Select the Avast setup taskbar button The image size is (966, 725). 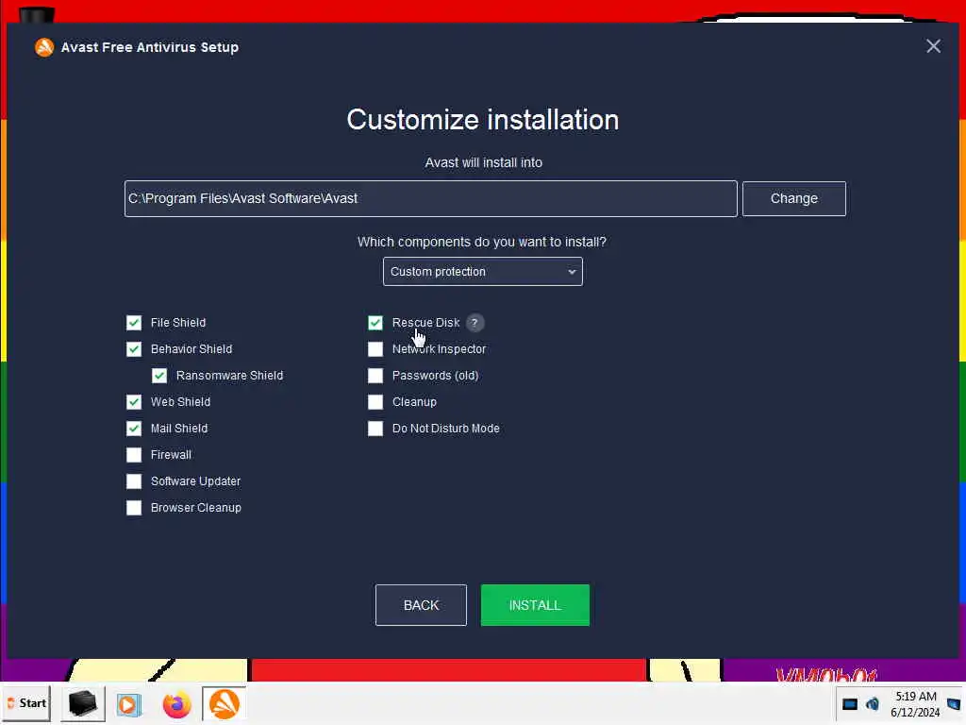pyautogui.click(x=224, y=703)
